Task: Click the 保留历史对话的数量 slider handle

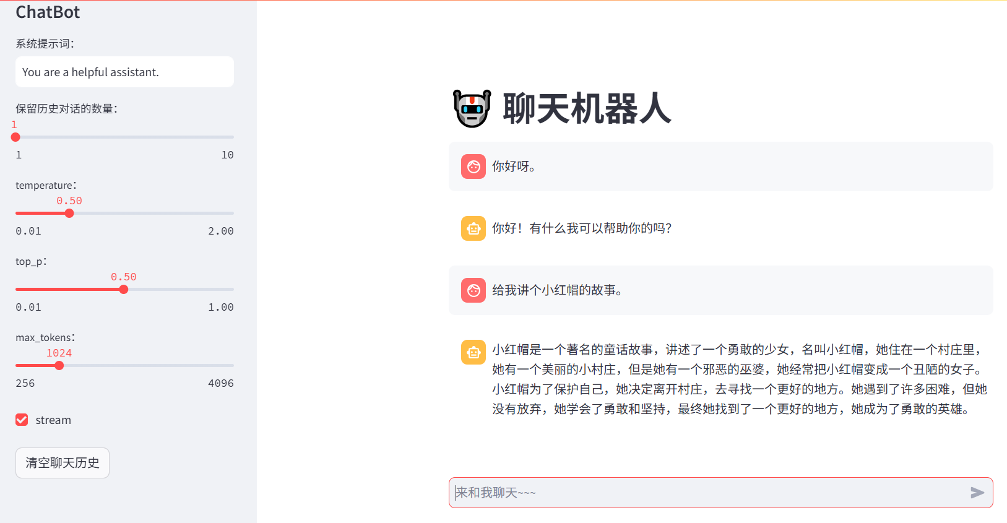Action: (x=15, y=137)
